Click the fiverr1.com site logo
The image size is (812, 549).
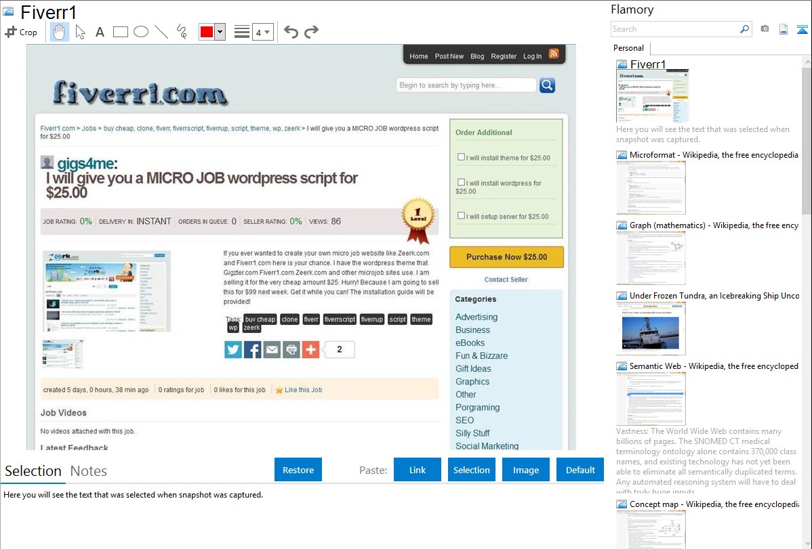(x=140, y=93)
